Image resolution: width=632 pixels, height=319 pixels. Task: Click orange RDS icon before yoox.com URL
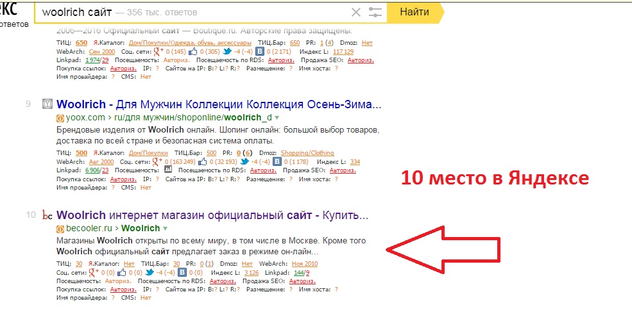60,118
